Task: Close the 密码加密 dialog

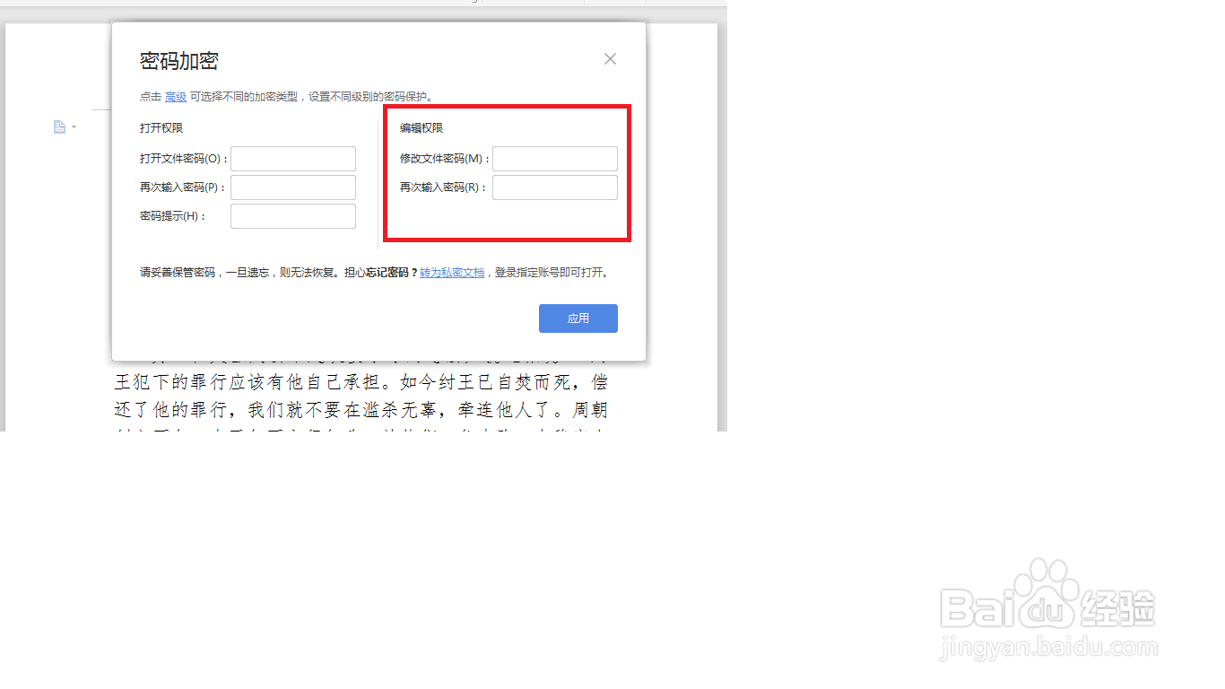Action: pyautogui.click(x=610, y=58)
